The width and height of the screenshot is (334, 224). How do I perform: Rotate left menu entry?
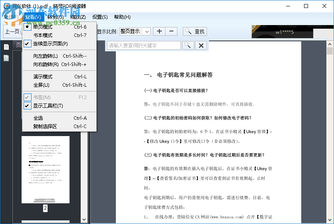coord(60,56)
